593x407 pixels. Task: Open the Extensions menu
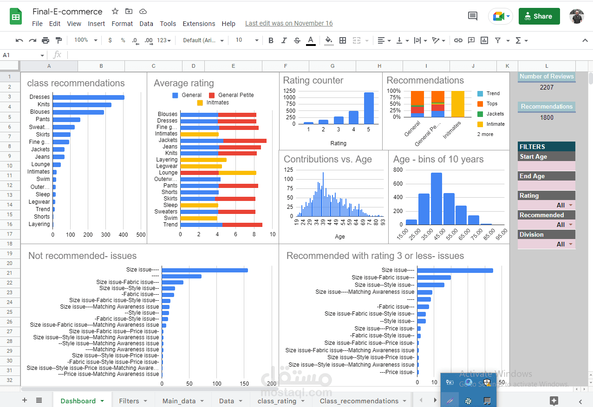click(x=199, y=24)
